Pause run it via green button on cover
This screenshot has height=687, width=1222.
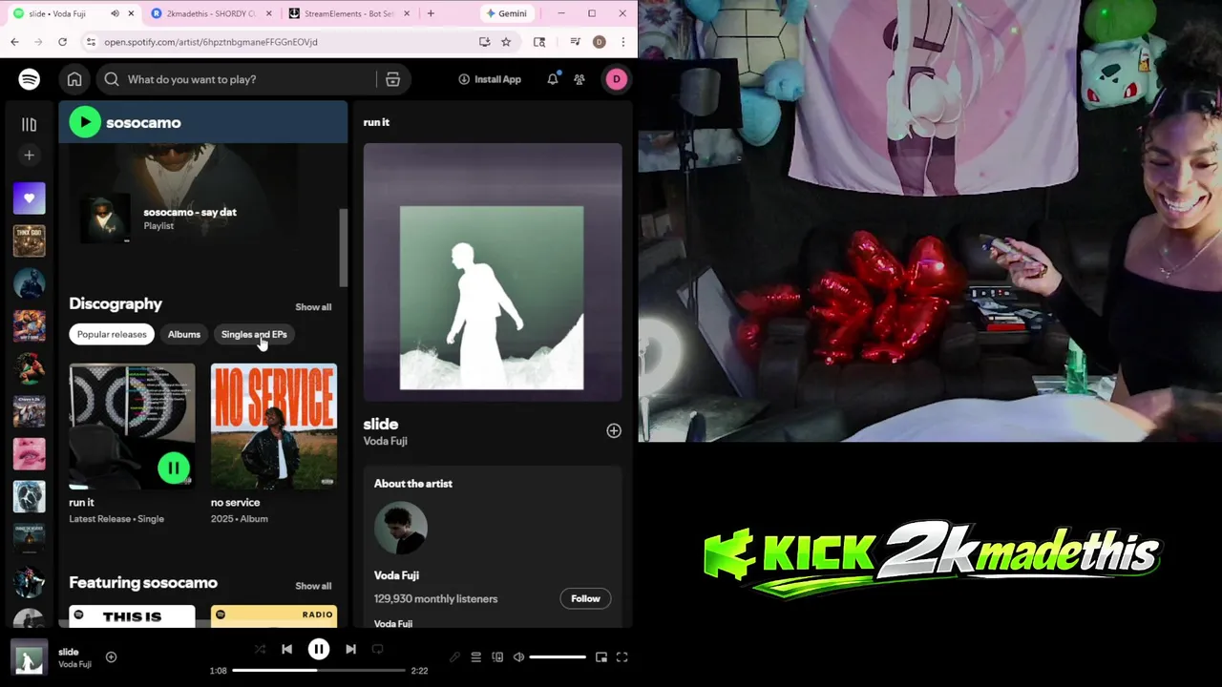click(174, 468)
